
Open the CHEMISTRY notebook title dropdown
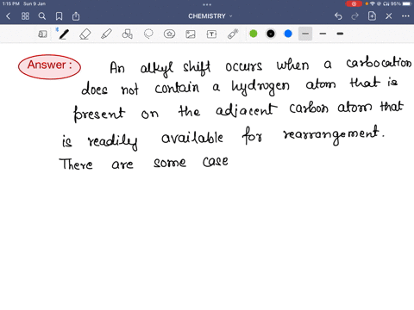(210, 16)
